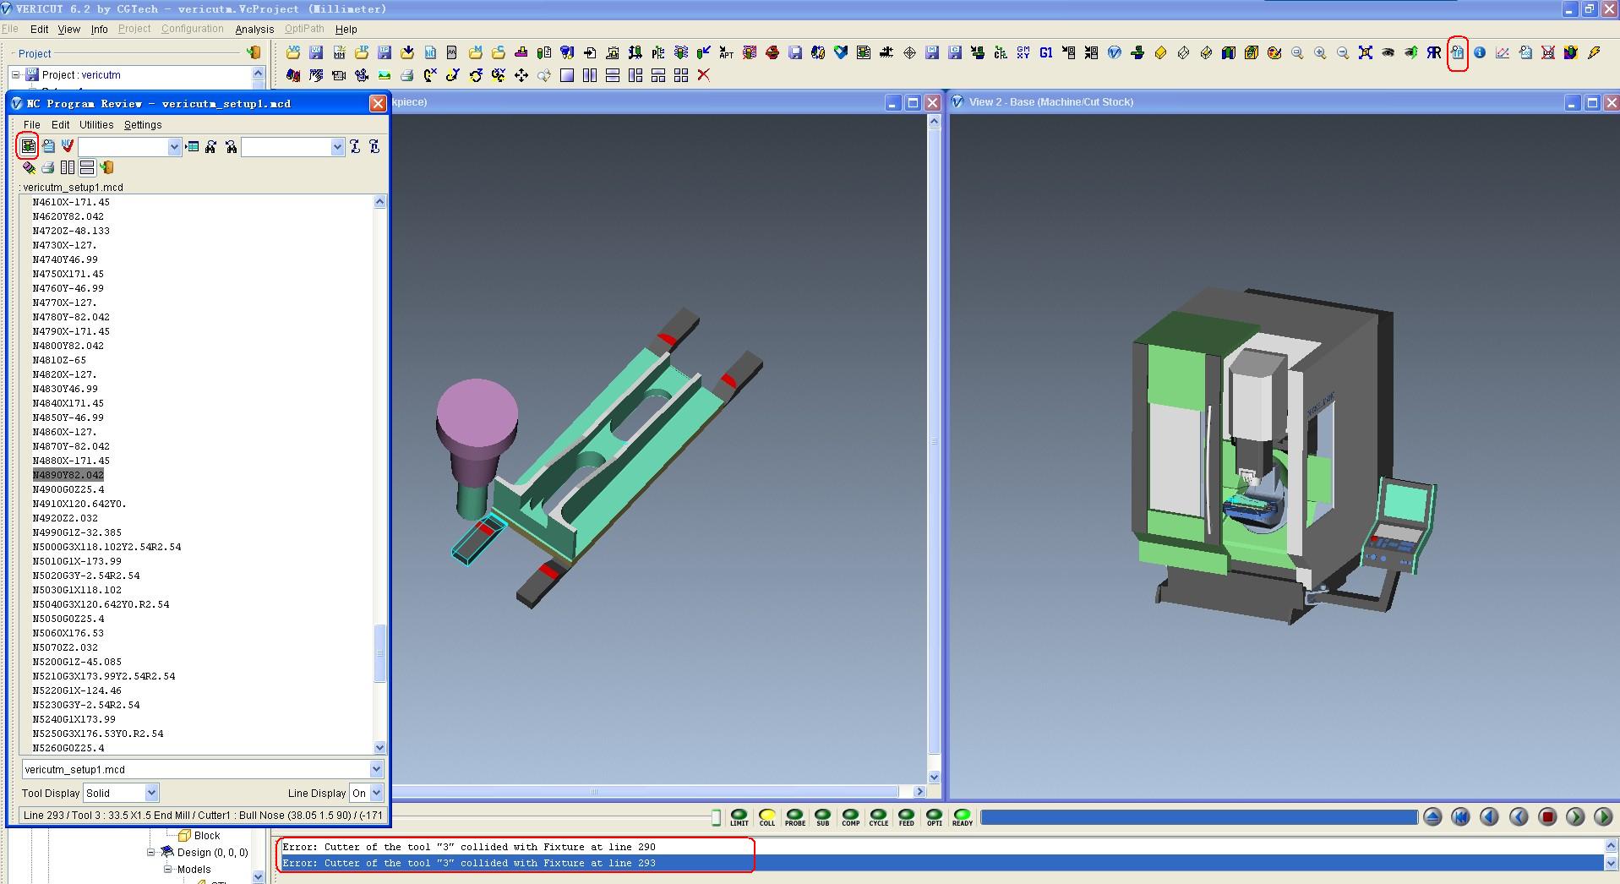Click the blue info circle icon
This screenshot has width=1620, height=884.
(1480, 52)
